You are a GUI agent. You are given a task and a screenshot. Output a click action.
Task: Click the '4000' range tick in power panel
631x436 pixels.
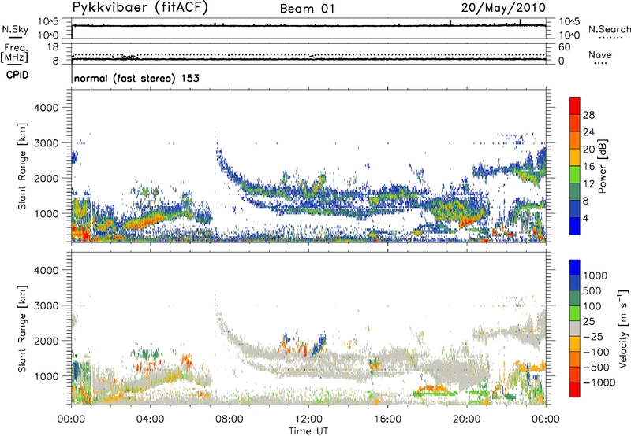[x=46, y=108]
